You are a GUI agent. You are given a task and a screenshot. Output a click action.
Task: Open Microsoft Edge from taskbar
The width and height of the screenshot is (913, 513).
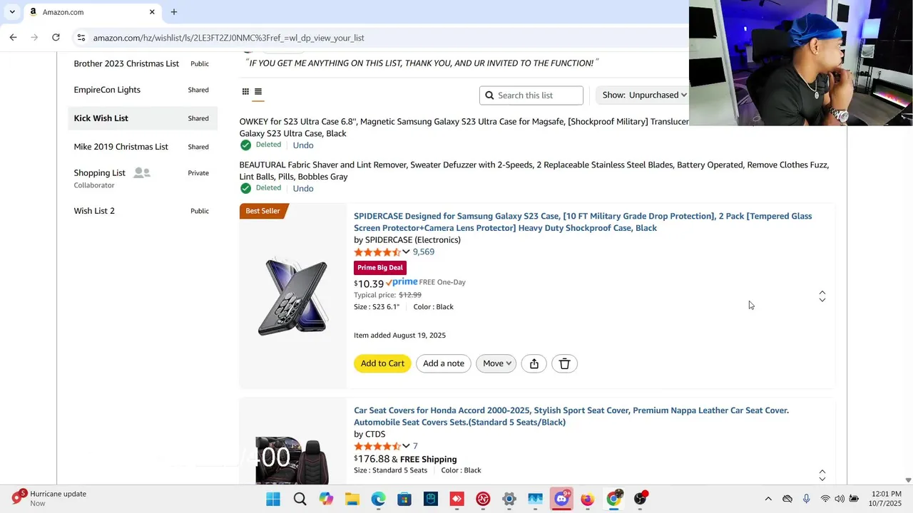[378, 499]
